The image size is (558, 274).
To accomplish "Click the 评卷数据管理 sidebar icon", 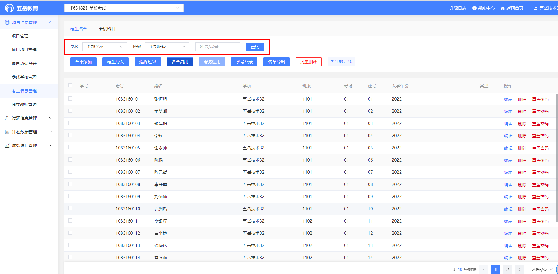I will click(7, 132).
